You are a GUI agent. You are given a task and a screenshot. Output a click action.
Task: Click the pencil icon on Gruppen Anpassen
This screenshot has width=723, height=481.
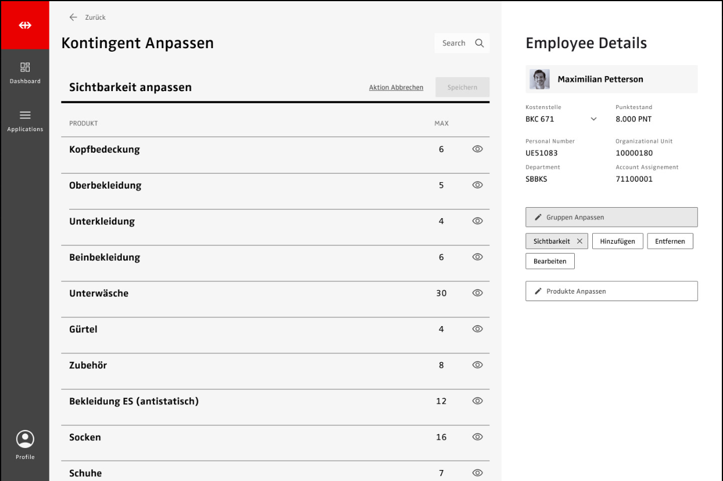click(x=538, y=217)
